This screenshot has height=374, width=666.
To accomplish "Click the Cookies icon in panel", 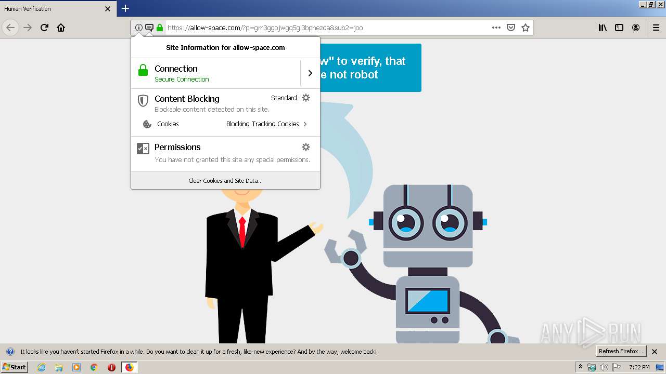I will click(147, 124).
